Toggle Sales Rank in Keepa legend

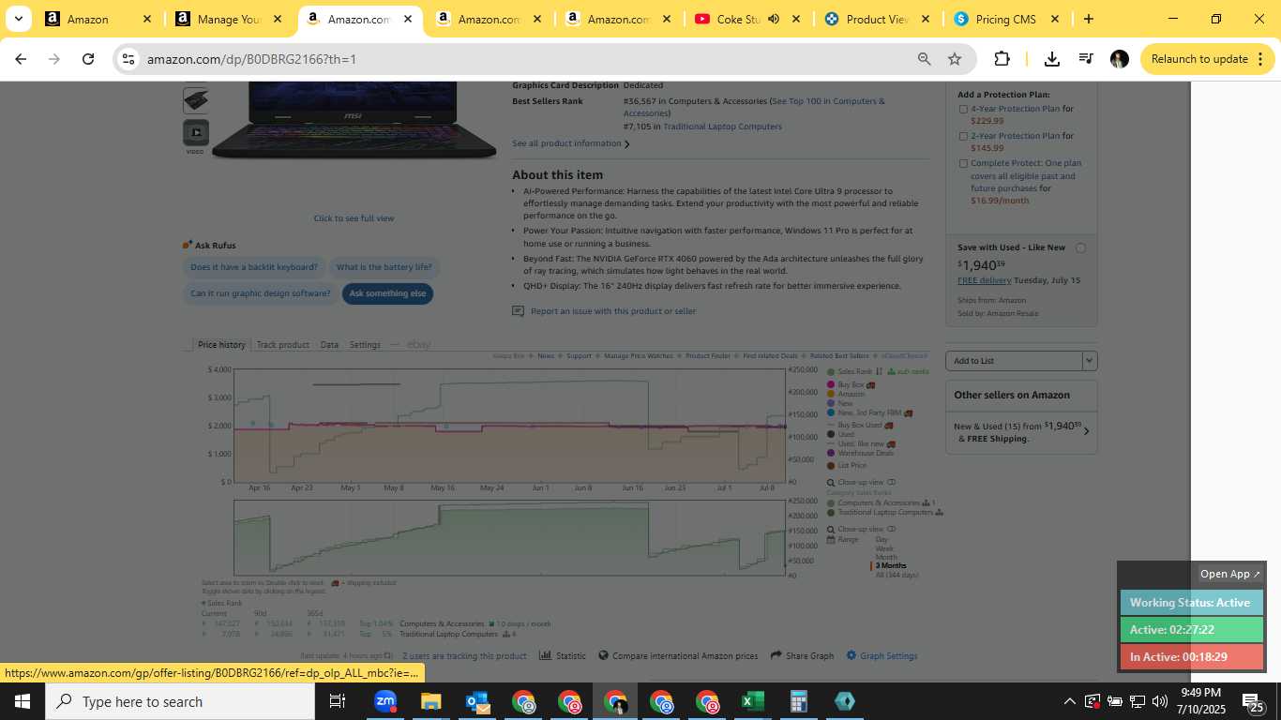(x=853, y=371)
